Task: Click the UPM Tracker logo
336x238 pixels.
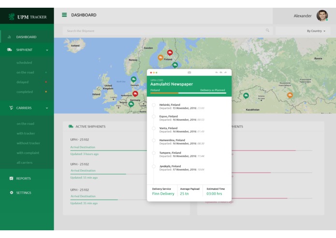Action: click(28, 17)
